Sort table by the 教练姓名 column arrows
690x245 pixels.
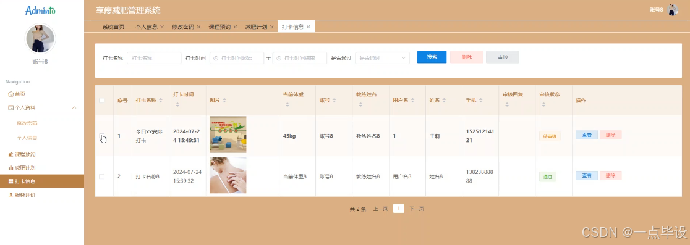tap(360, 104)
